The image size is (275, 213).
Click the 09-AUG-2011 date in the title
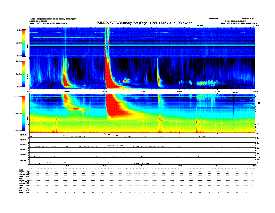166,23
